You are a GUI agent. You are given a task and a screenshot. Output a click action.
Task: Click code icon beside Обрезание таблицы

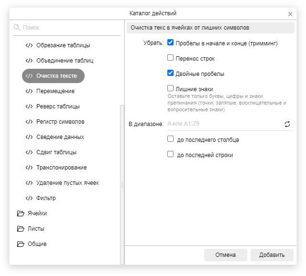click(29, 45)
